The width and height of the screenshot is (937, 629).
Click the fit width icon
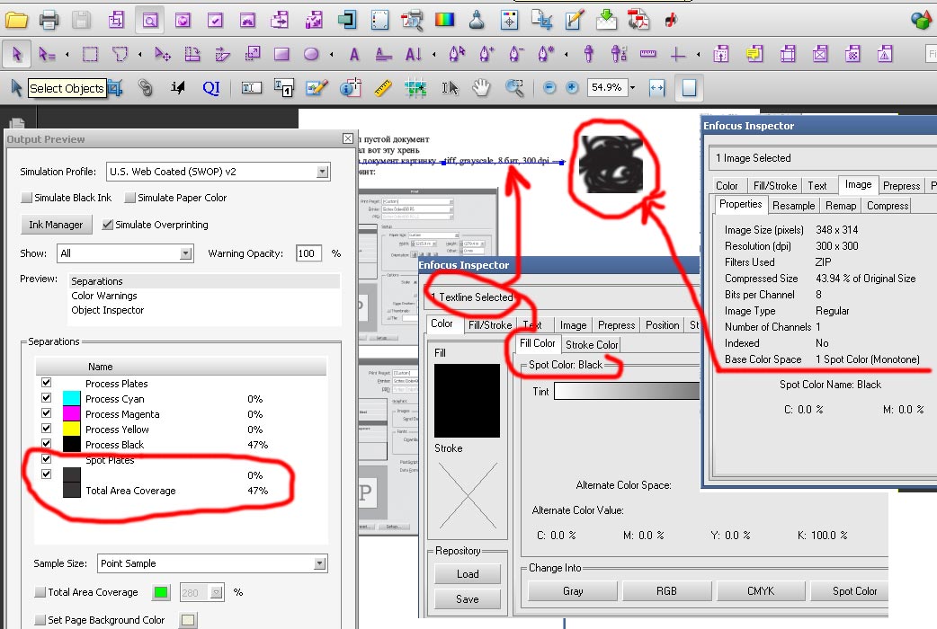656,88
